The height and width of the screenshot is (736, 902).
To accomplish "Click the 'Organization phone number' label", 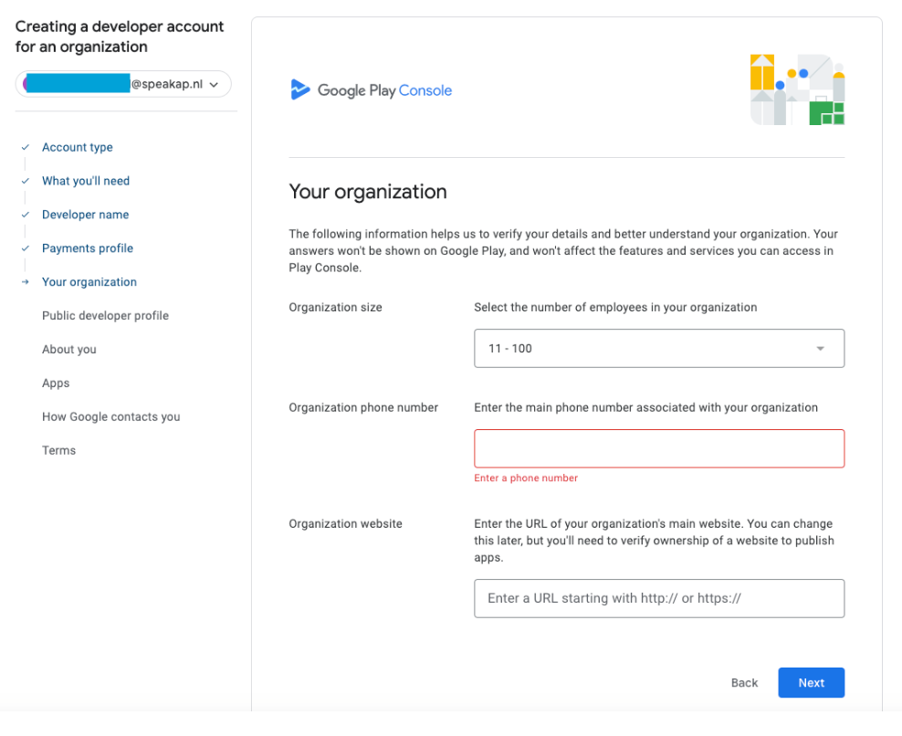I will pyautogui.click(x=363, y=407).
